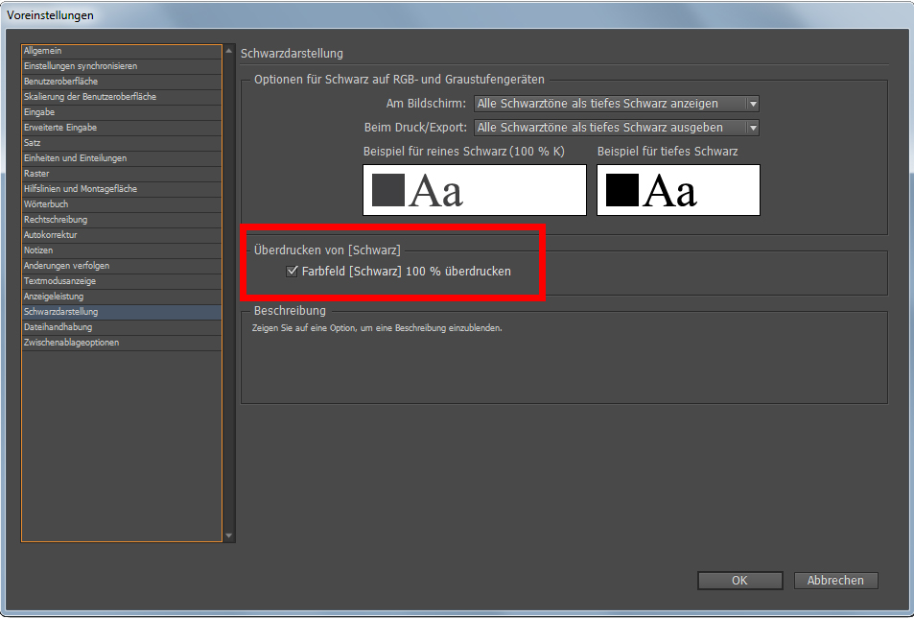Viewport: 914px width, 619px height.
Task: Click the pure black (100 % K) sample swatch
Action: tap(474, 190)
